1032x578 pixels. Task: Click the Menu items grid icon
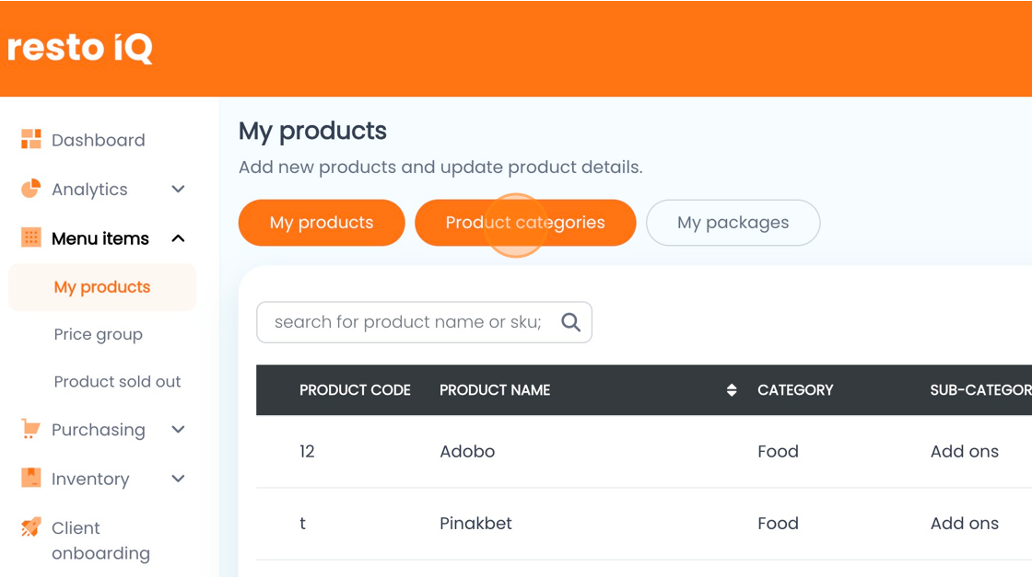pyautogui.click(x=31, y=237)
